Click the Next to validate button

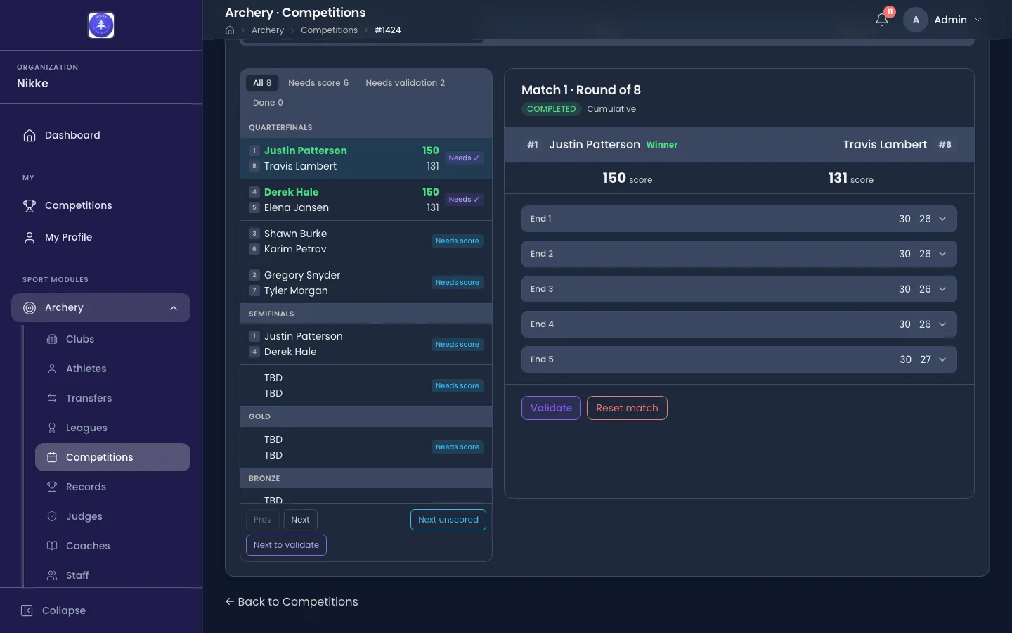(x=286, y=545)
